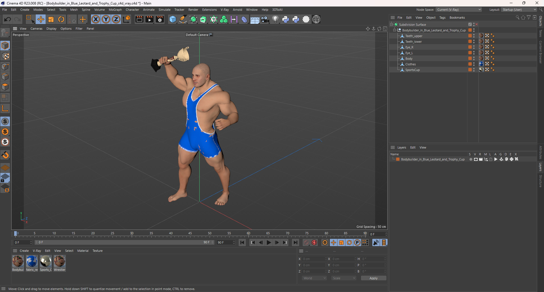Select the Move tool
Image resolution: width=544 pixels, height=292 pixels.
41,19
